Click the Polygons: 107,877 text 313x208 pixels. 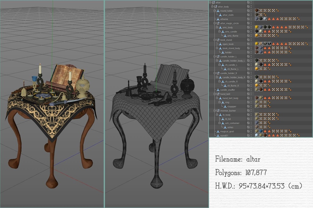click(241, 173)
